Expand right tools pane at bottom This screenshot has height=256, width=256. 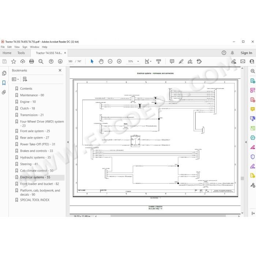pyautogui.click(x=253, y=213)
